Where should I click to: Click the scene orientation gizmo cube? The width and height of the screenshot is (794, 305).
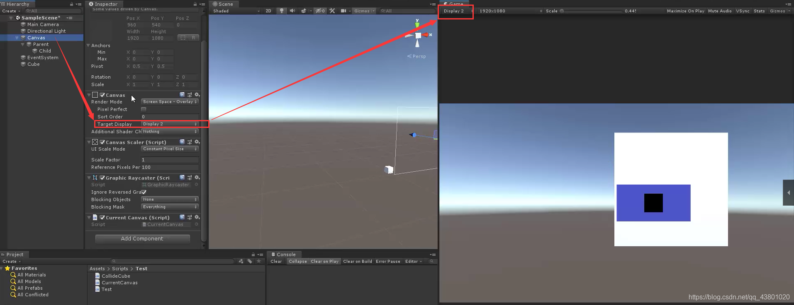pyautogui.click(x=418, y=36)
